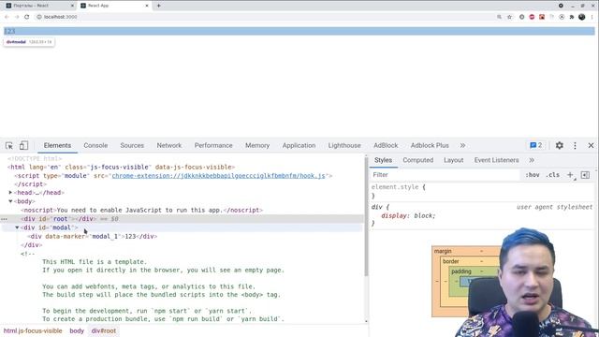
Task: Switch to the Computed pane tab
Action: tap(418, 160)
